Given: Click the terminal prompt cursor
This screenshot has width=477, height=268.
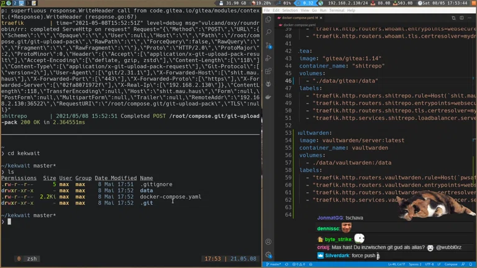Looking at the screenshot, I should tap(9, 222).
